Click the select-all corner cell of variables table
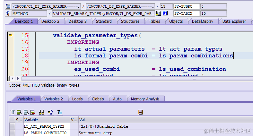The height and width of the screenshot is (136, 253). pos(12,120)
